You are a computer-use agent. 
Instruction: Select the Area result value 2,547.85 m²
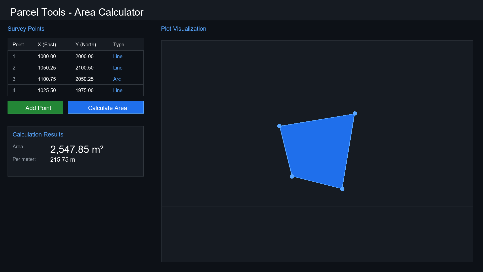coord(77,149)
